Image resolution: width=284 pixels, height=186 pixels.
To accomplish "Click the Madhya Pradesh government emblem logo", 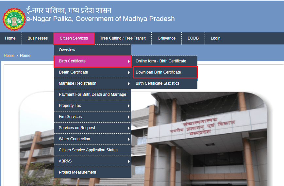I will pyautogui.click(x=14, y=19).
